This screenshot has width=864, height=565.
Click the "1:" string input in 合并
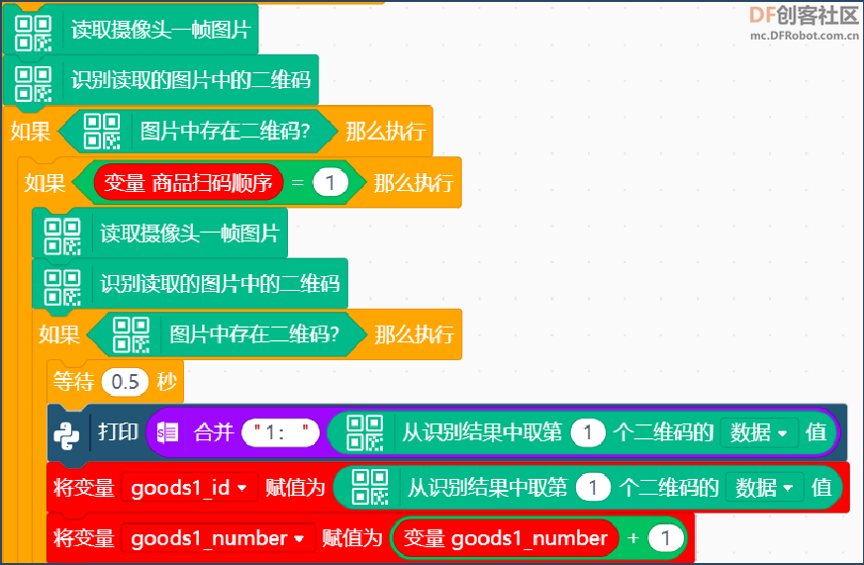click(280, 432)
